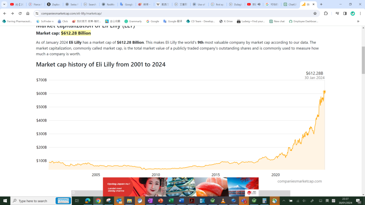Open a new browser tab
The height and width of the screenshot is (205, 365).
coord(321,4)
